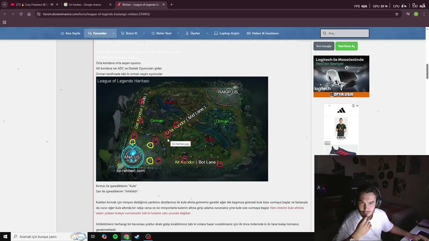Viewport: 429px width, 241px height.
Task: Go to browser home page
Action: [x=29, y=14]
